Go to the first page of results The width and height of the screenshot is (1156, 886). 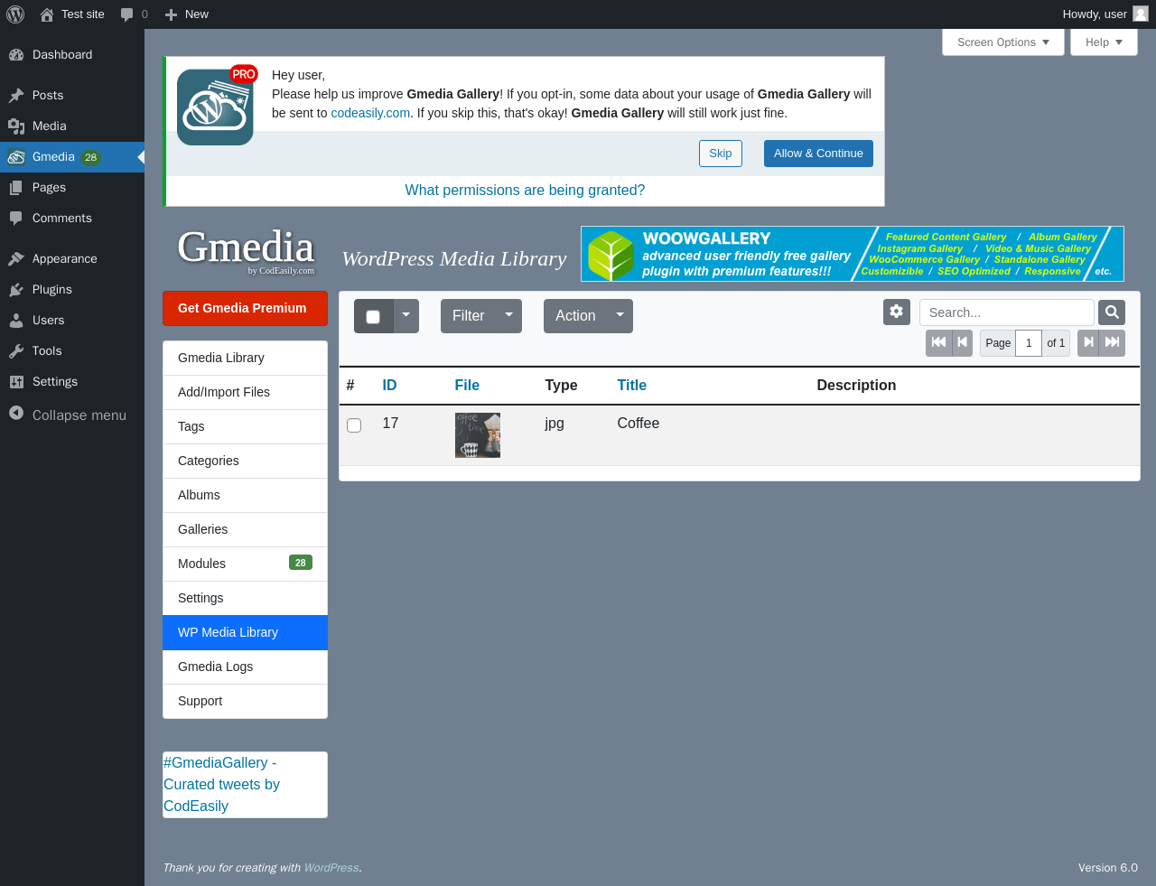tap(938, 343)
